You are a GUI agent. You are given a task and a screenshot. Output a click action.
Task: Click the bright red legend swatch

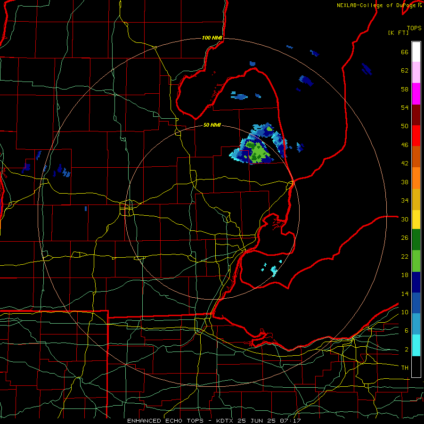416,136
